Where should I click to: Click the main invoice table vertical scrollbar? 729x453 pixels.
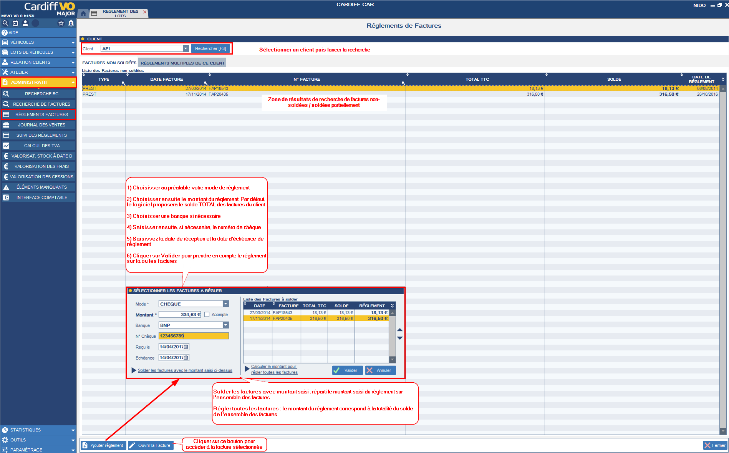pyautogui.click(x=723, y=260)
